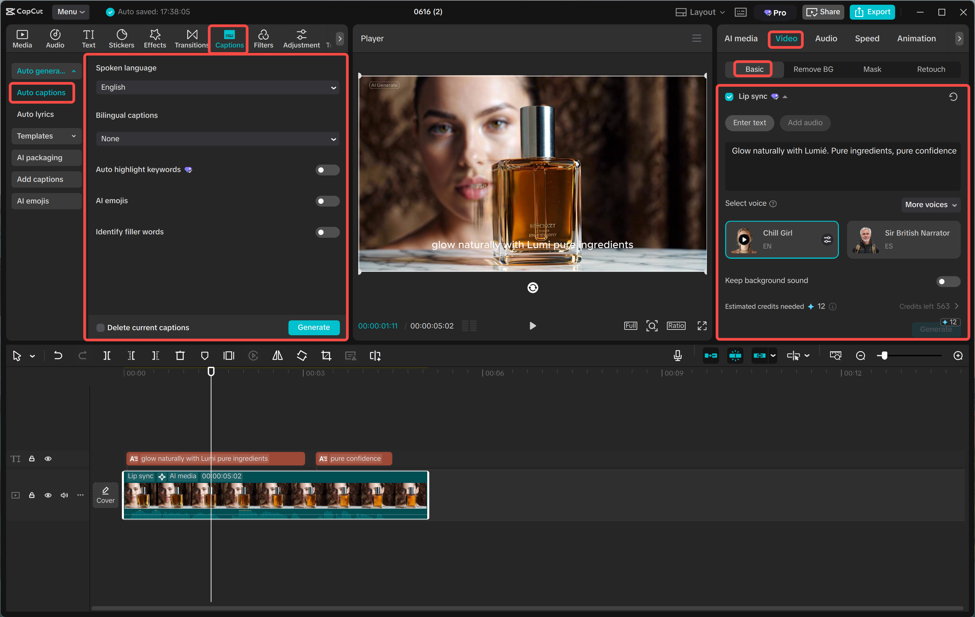Switch to the Transitions panel
Screen dimensions: 975x617
pyautogui.click(x=191, y=39)
